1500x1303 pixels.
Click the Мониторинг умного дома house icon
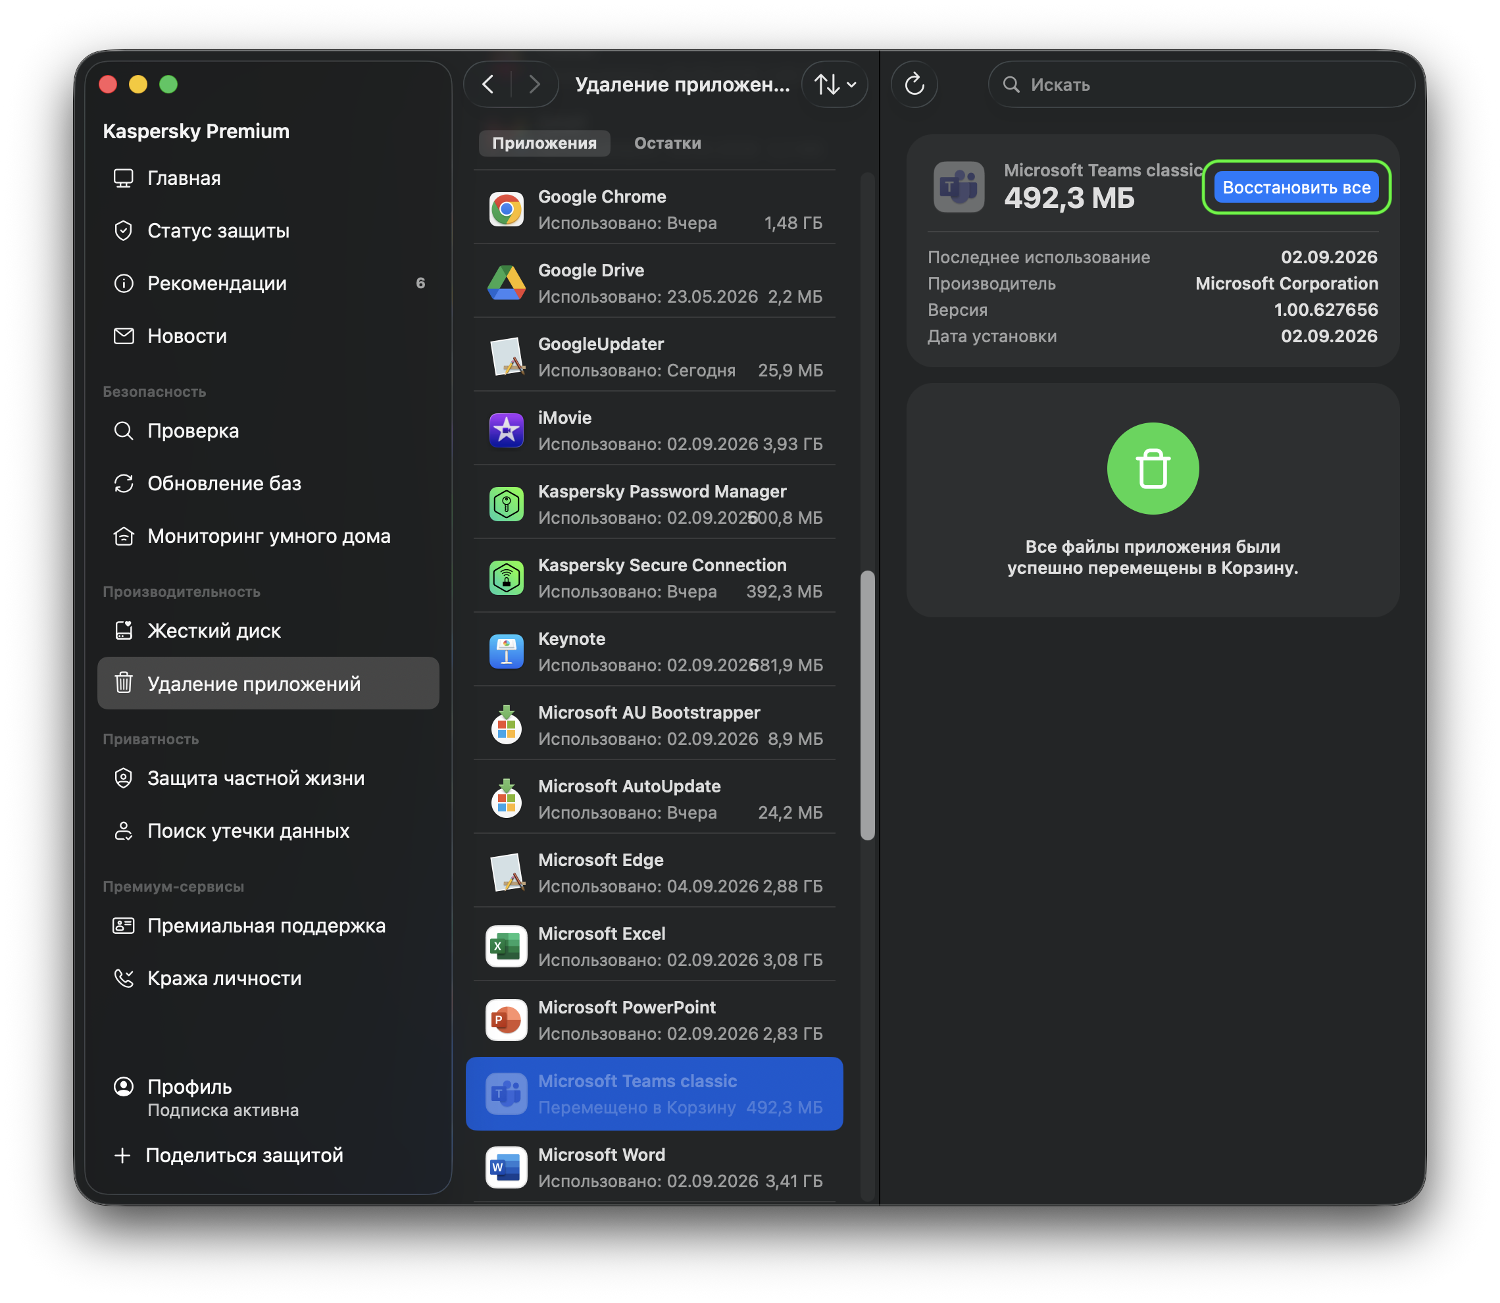click(x=124, y=536)
